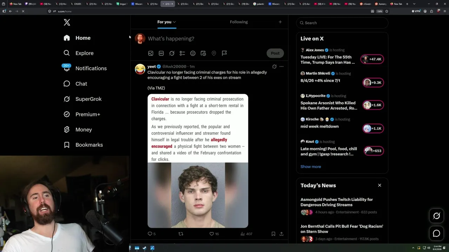Click the volume icon in system tray
449x252 pixels.
click(429, 248)
